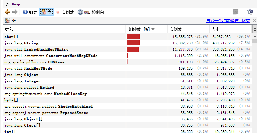This screenshot has width=257, height=133.
Task: Select the java.util.HashMap$Node row
Action: point(128,68)
